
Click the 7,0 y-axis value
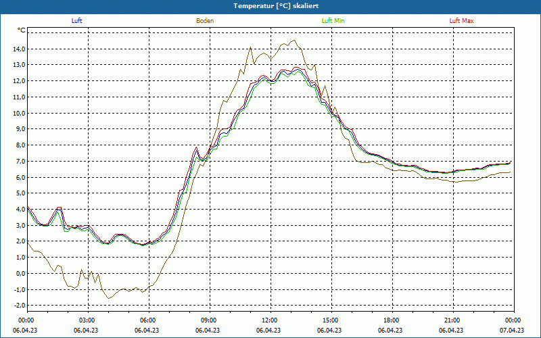[20, 162]
